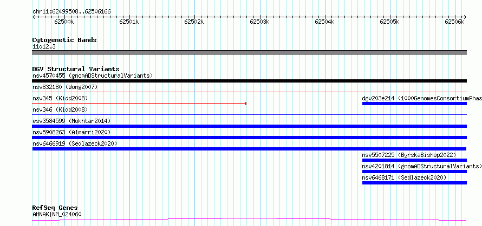Select the blue nsv4201814 variant bar
Viewport: 482px width, 226px height.
(x=414, y=172)
